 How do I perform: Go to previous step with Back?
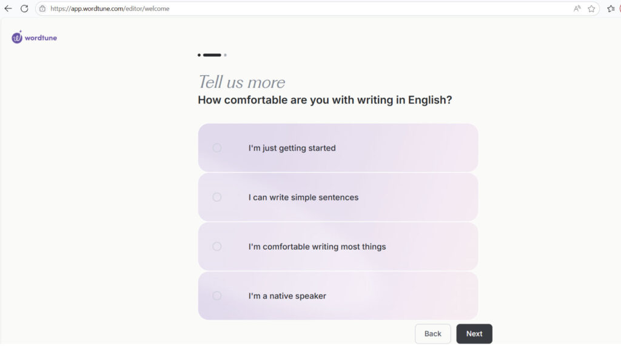click(x=433, y=334)
